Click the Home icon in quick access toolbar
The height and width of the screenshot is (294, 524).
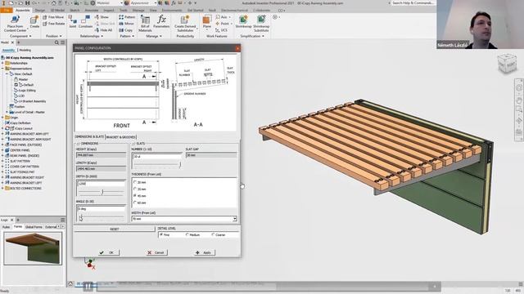click(53, 3)
